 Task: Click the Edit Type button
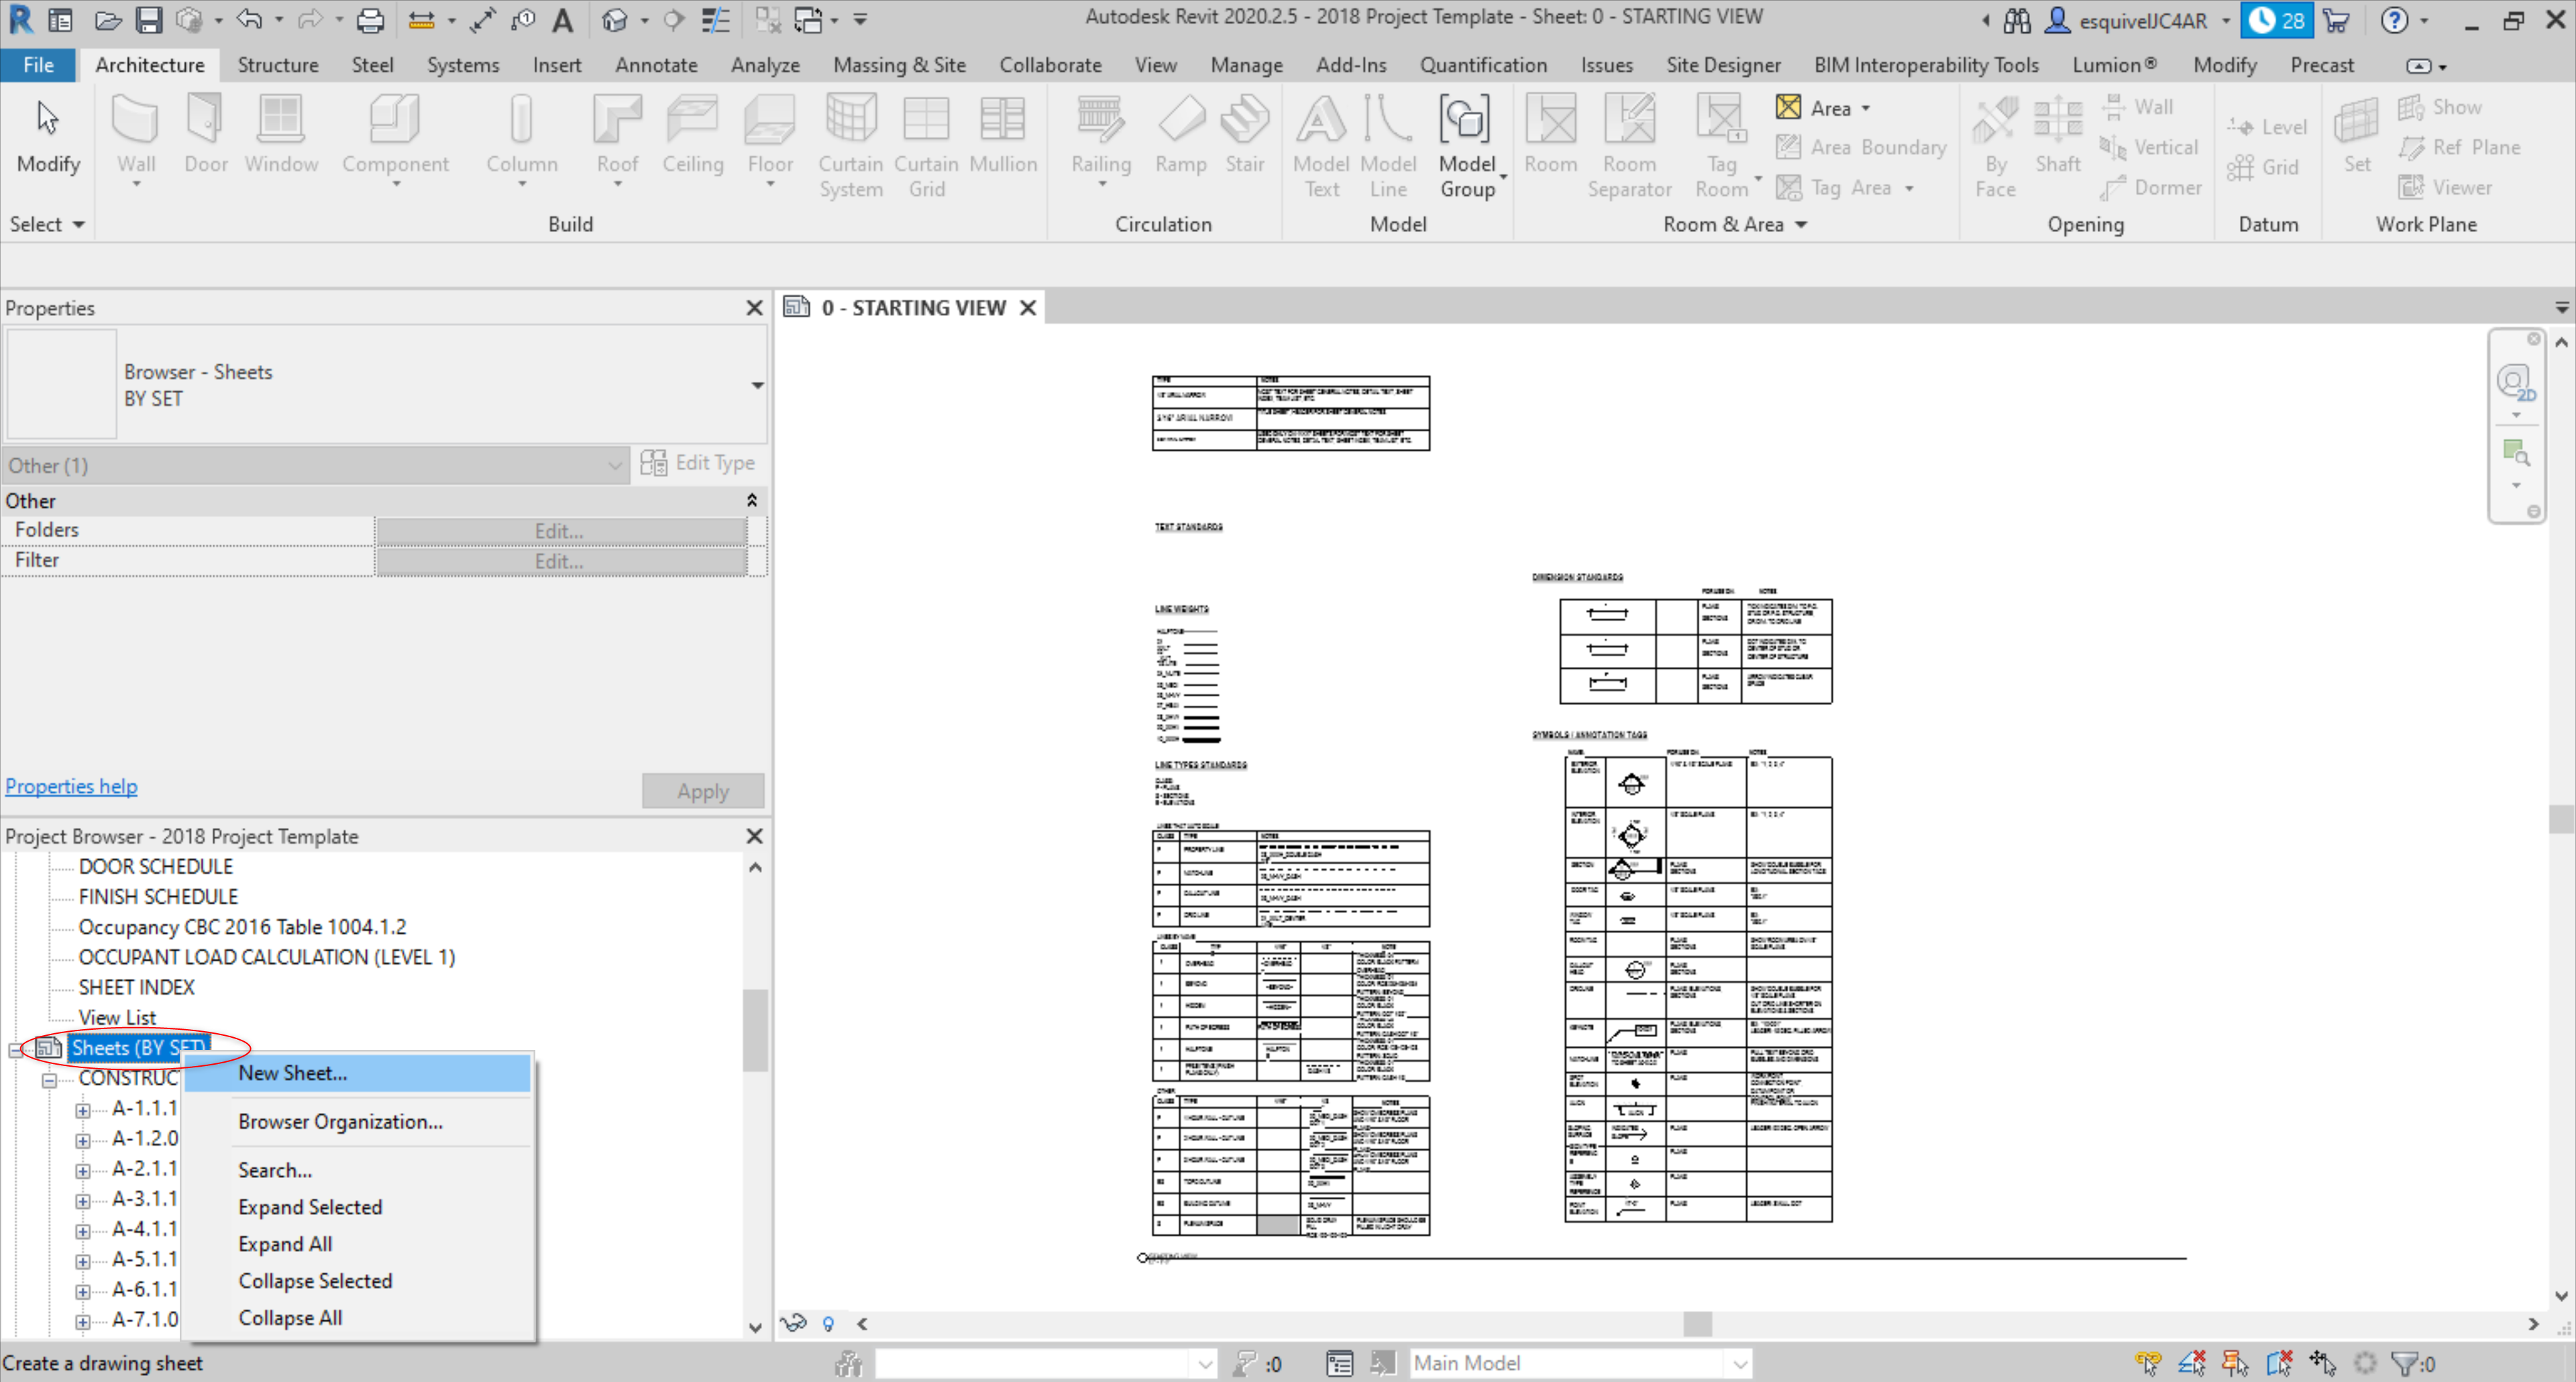pyautogui.click(x=698, y=463)
